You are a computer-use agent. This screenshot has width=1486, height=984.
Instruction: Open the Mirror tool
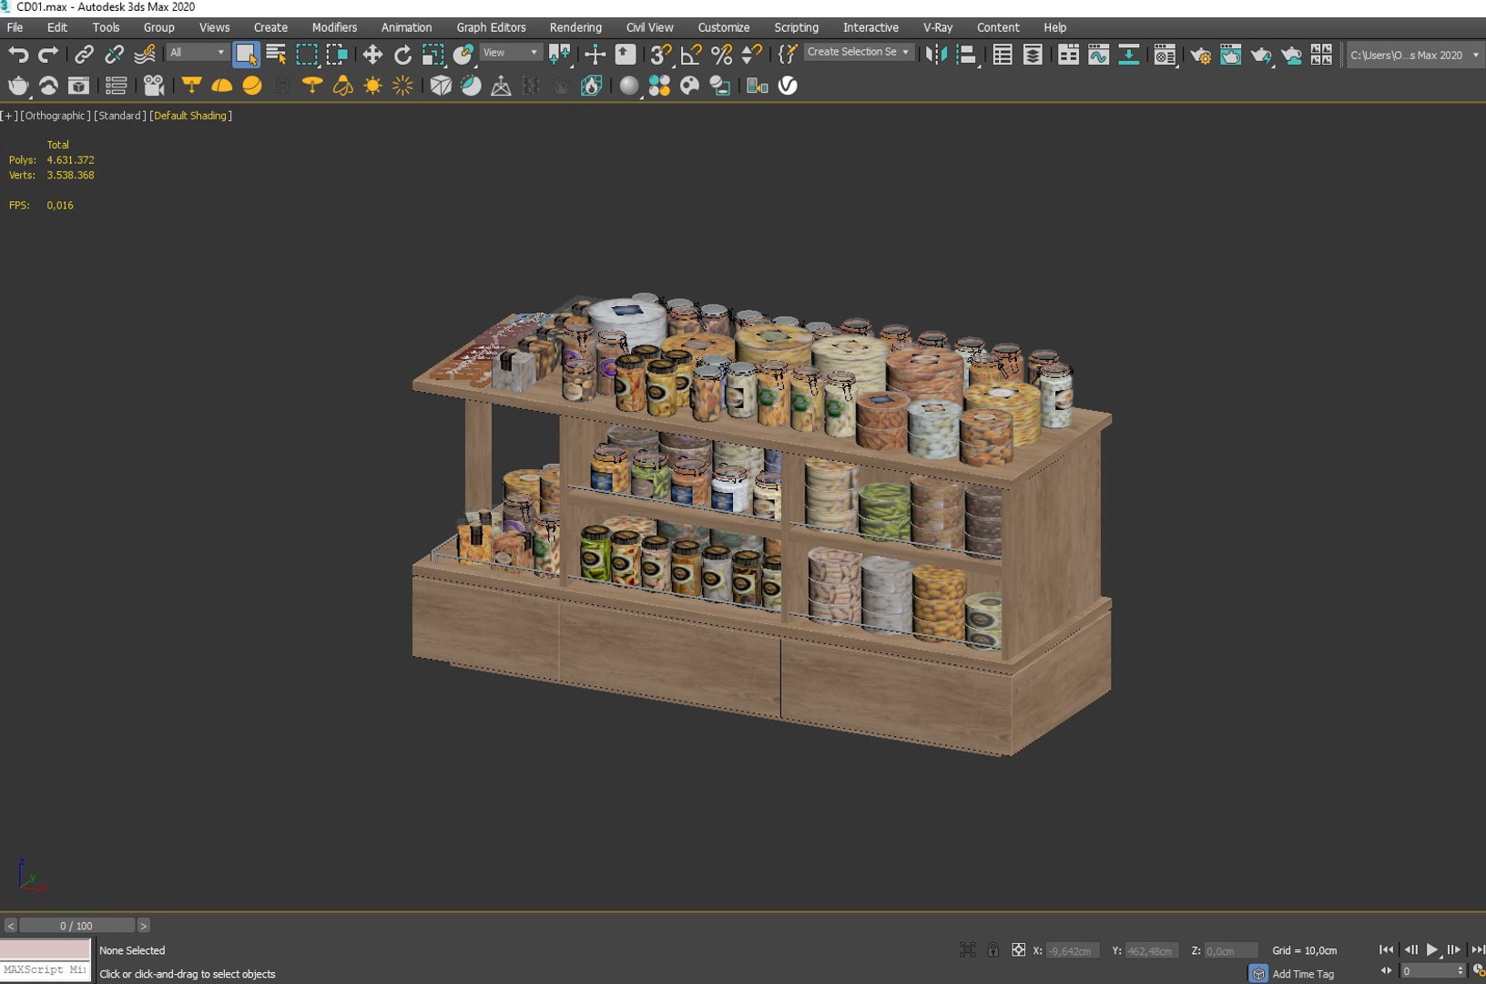935,55
